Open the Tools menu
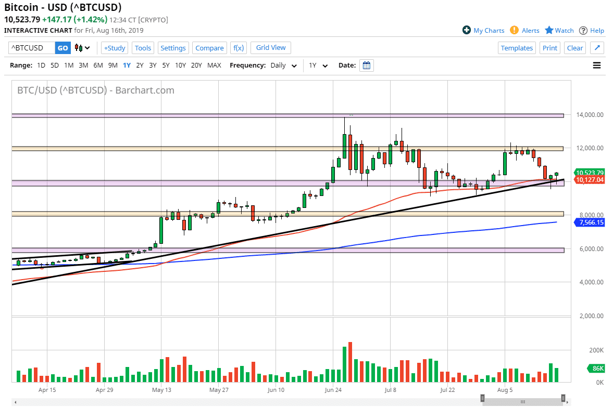This screenshot has width=613, height=407. click(143, 48)
